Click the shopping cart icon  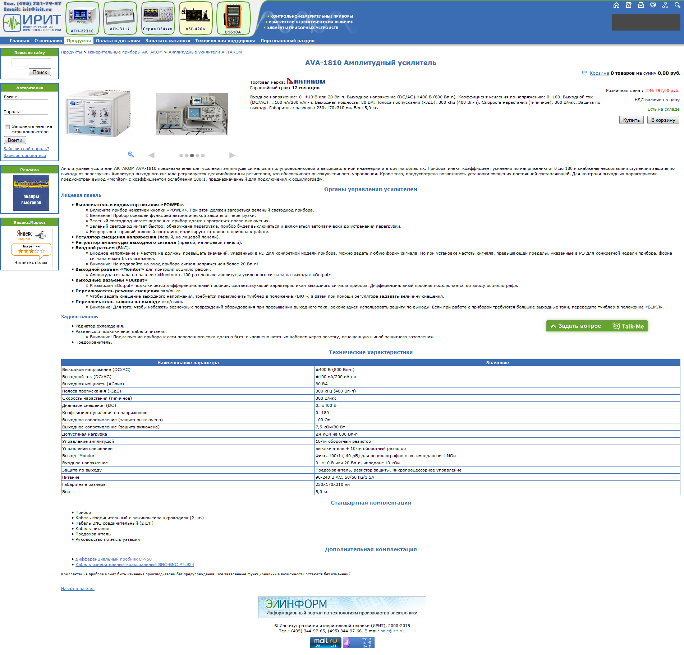point(584,73)
